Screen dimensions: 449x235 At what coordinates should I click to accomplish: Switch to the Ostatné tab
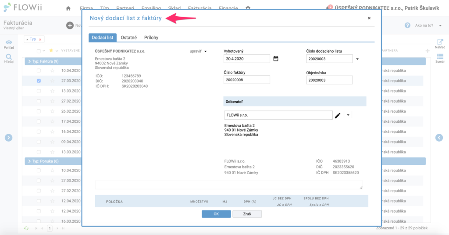tap(128, 38)
